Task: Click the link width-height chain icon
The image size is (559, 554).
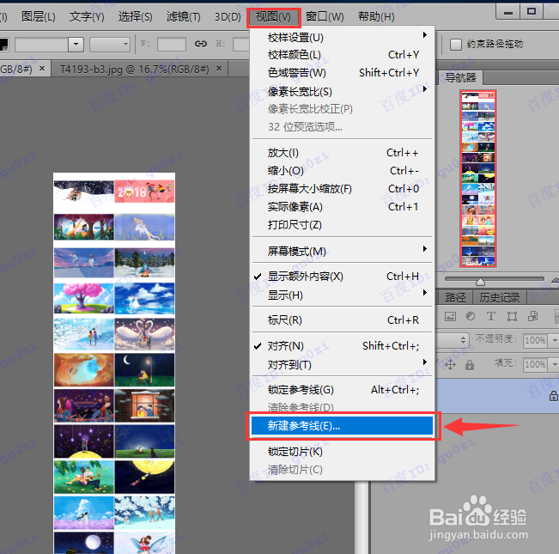Action: tap(201, 44)
